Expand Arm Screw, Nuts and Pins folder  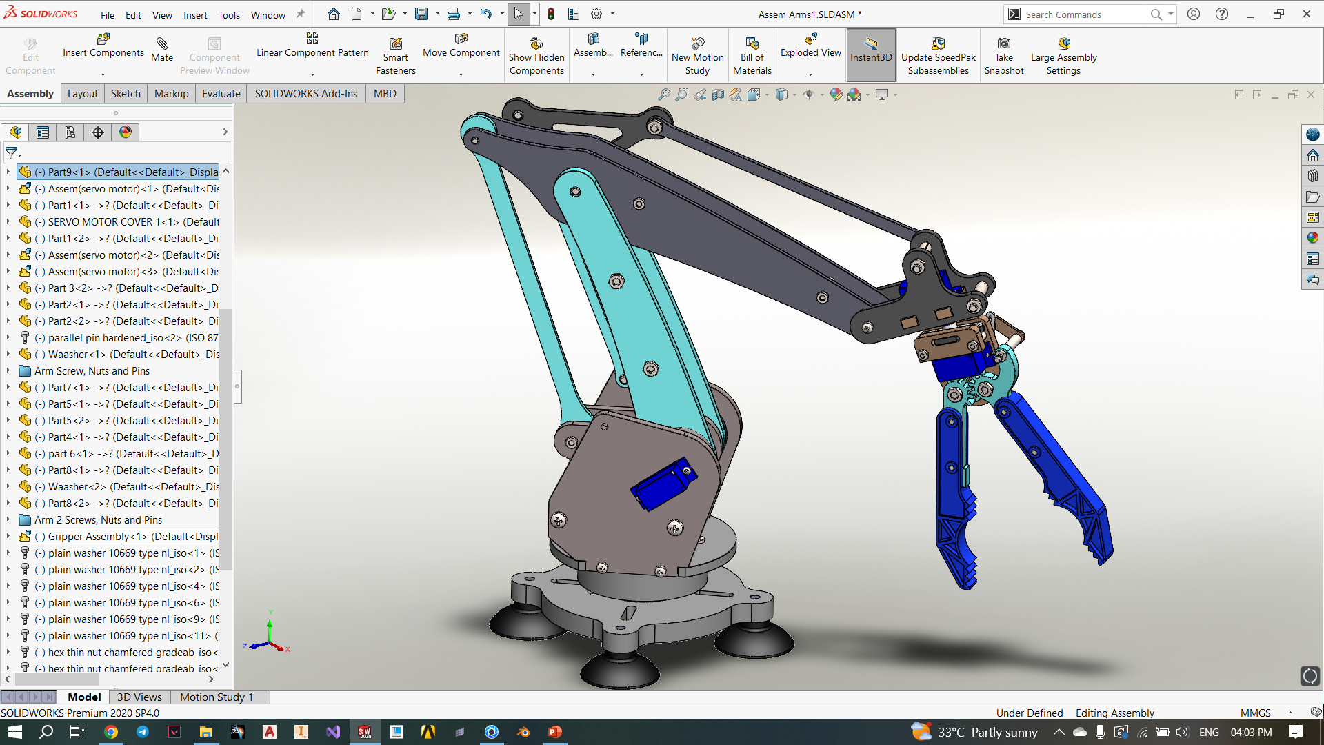pos(8,371)
